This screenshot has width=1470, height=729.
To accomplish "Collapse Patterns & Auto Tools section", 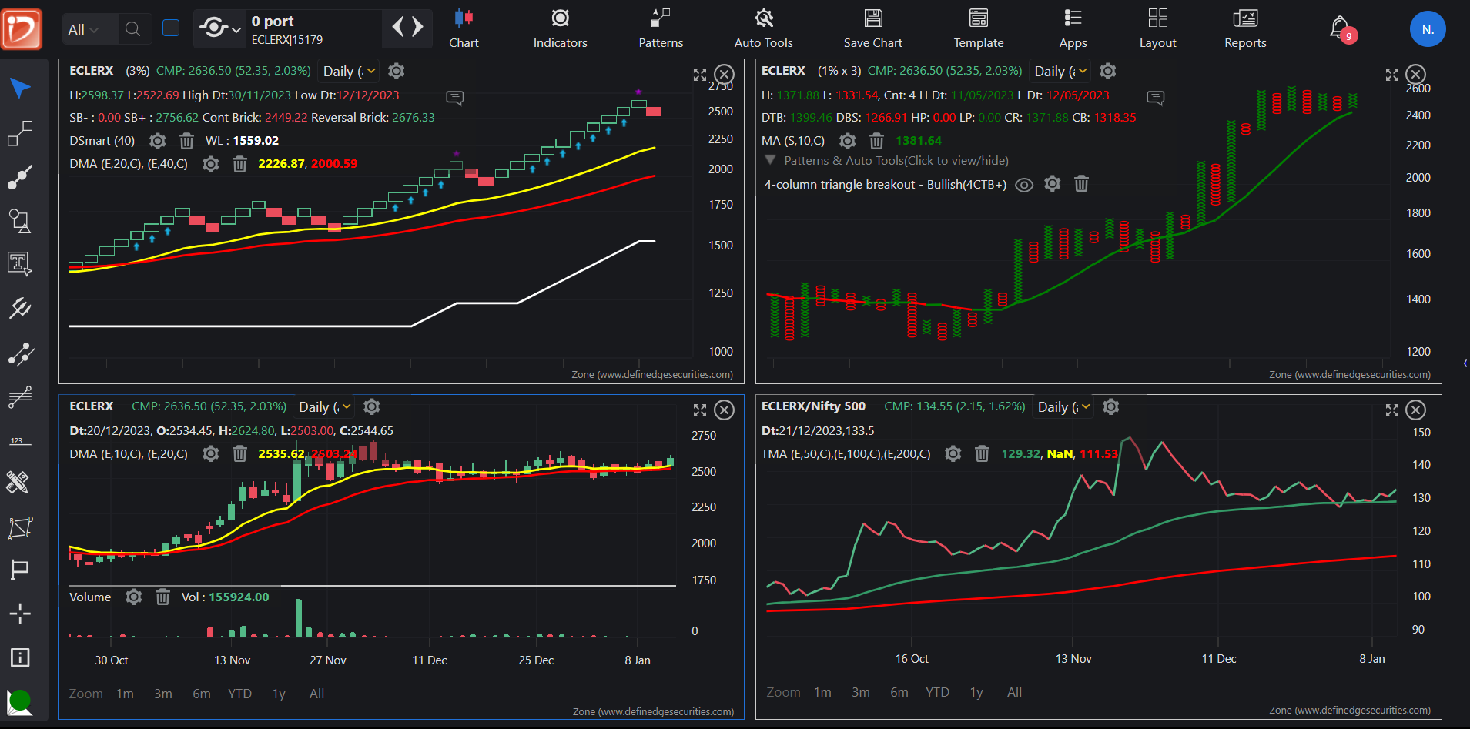I will pyautogui.click(x=770, y=160).
